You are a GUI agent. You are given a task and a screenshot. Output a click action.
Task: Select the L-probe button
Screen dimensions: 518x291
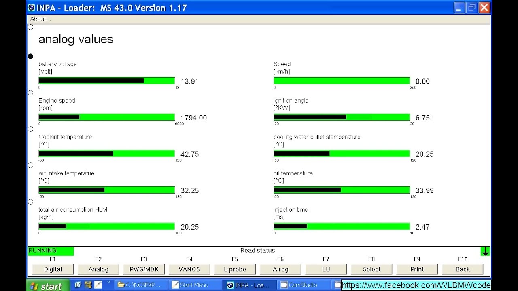click(235, 269)
